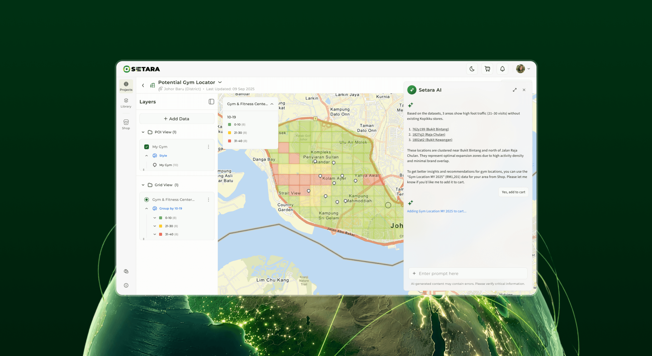
Task: Open Group by 10-19 style settings
Action: point(167,208)
